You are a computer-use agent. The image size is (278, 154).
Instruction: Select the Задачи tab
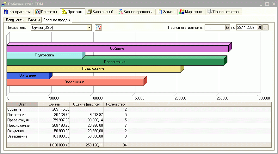coord(166,12)
